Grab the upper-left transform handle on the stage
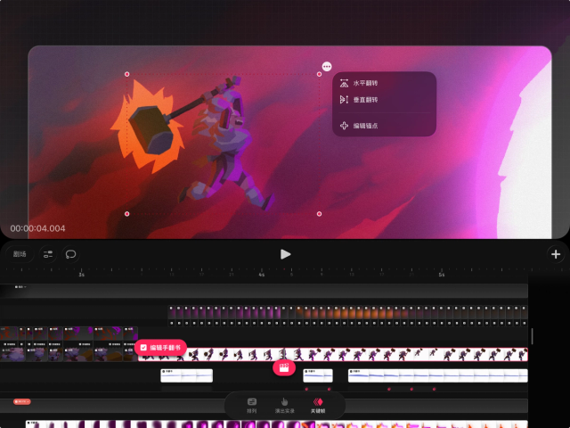Screen dimensions: 570x428 tap(126, 74)
